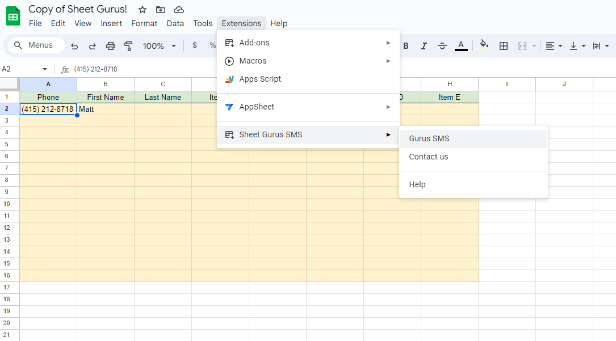616x341 pixels.
Task: Activate the paint format tool
Action: pyautogui.click(x=128, y=46)
